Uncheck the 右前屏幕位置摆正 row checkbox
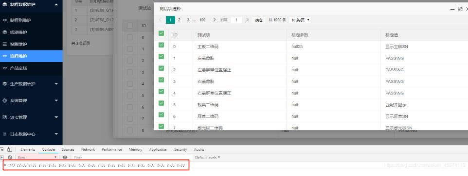The image size is (468, 176). point(161,91)
